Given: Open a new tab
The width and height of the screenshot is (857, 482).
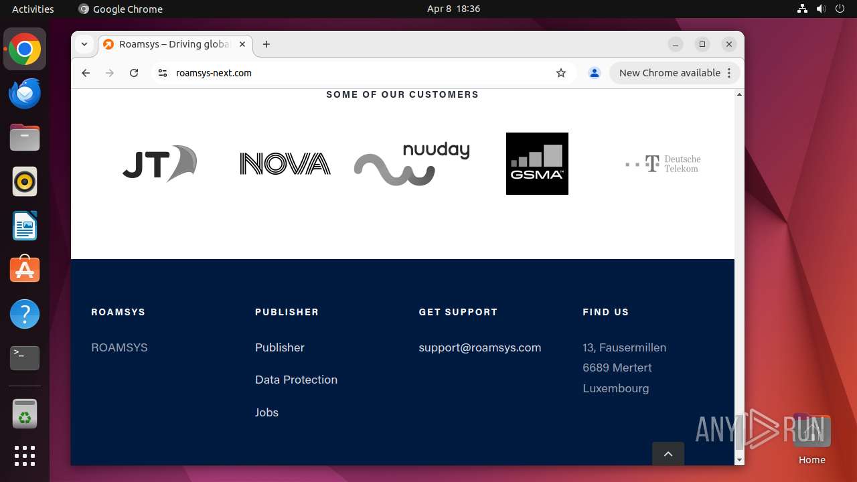Looking at the screenshot, I should pos(266,44).
